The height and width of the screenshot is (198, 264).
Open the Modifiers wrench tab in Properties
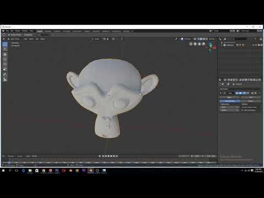point(244,80)
